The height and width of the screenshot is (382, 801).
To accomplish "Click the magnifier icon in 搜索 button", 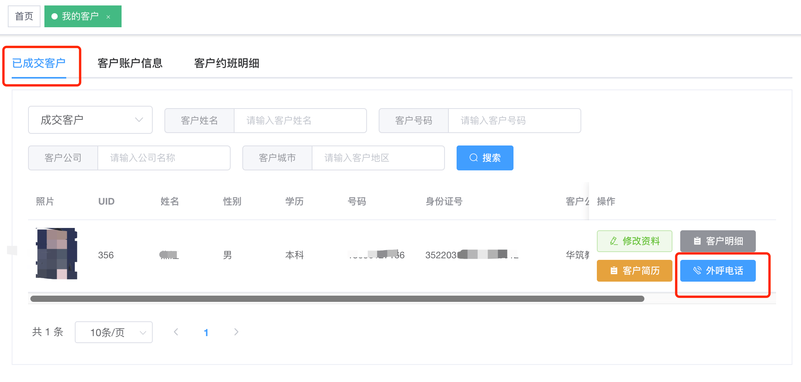I will [473, 158].
